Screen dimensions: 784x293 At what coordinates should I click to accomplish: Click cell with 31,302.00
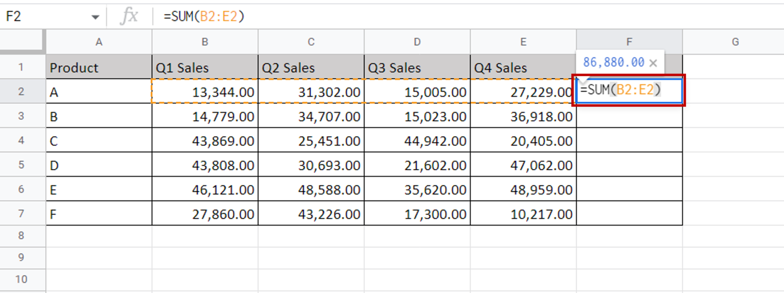tap(311, 91)
